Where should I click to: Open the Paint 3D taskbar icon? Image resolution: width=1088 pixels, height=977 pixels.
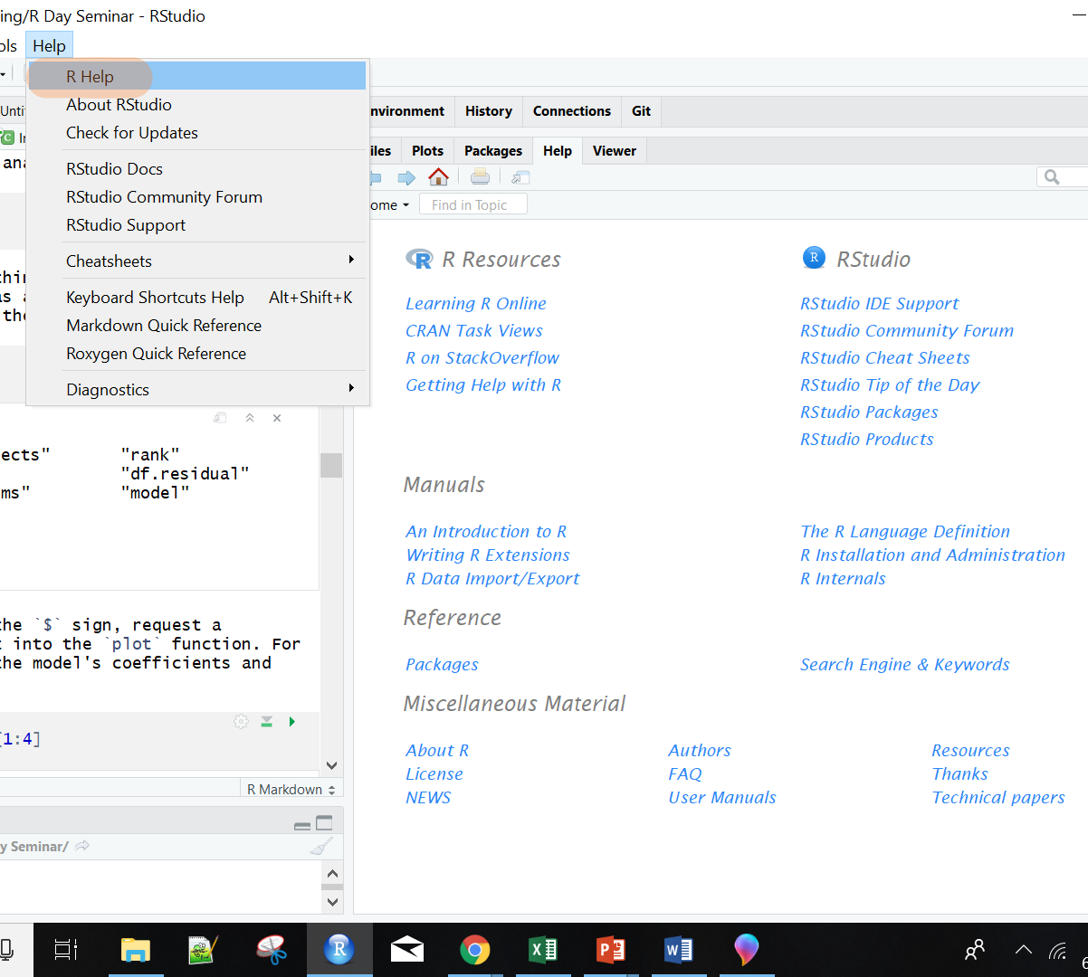(x=747, y=950)
